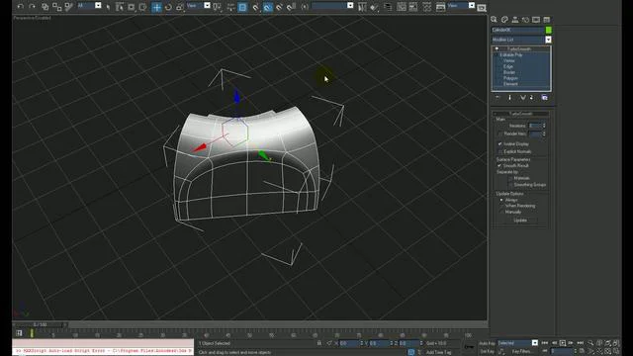This screenshot has height=356, width=633.
Task: Click the green object color swatch
Action: pyautogui.click(x=548, y=30)
